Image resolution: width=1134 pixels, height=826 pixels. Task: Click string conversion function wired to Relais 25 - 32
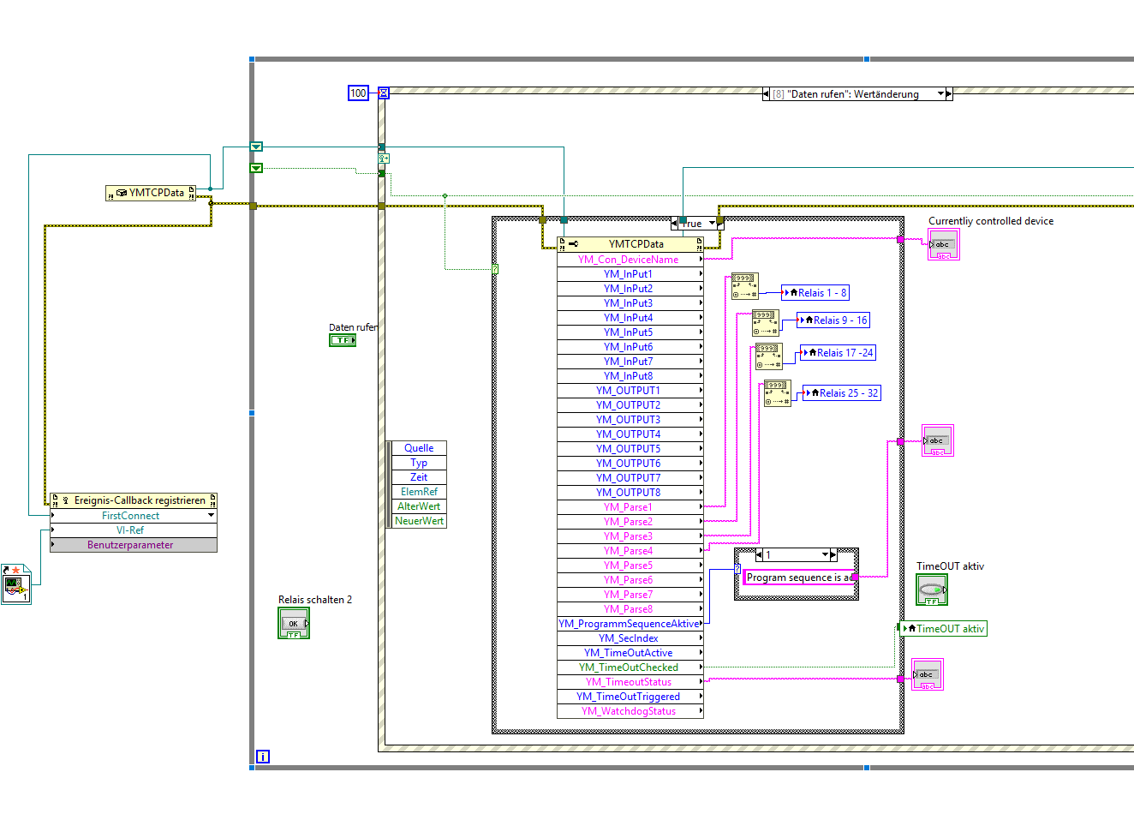point(778,393)
